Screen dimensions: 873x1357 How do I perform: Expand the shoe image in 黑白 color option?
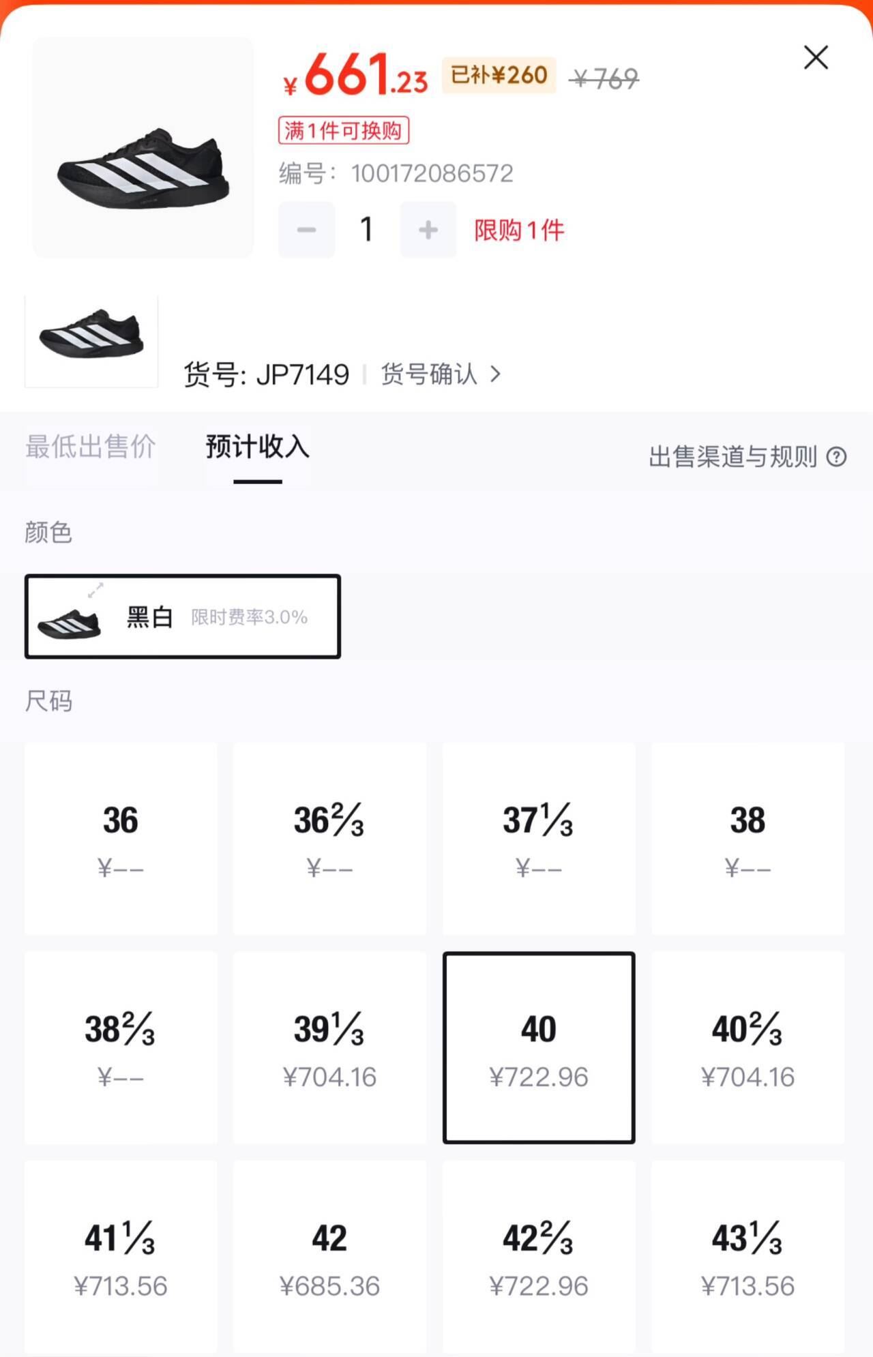[95, 590]
